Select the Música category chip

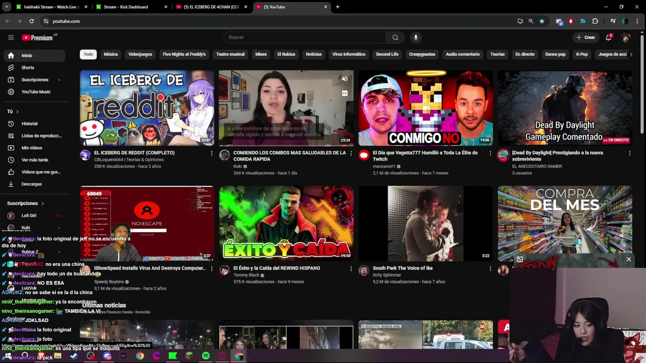pos(111,54)
